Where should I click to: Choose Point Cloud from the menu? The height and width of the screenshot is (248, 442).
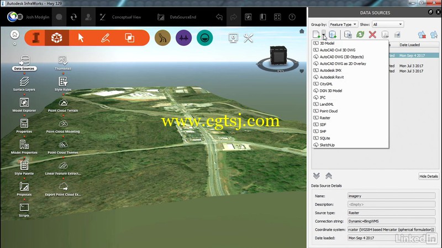(x=350, y=111)
